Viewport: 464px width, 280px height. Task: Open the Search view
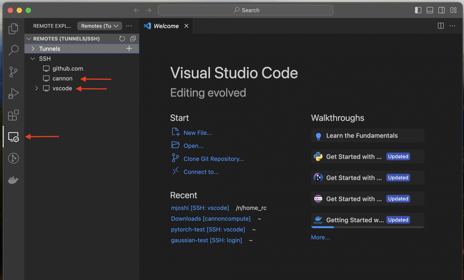13,50
